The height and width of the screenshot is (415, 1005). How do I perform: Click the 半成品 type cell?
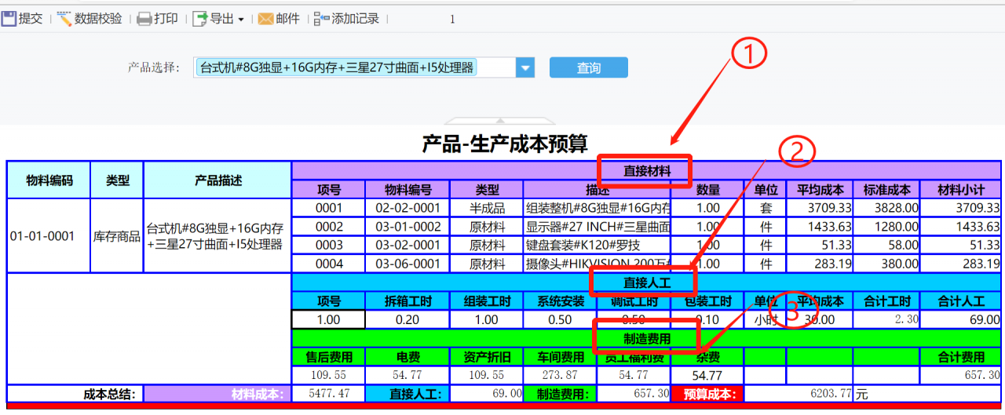[x=487, y=208]
